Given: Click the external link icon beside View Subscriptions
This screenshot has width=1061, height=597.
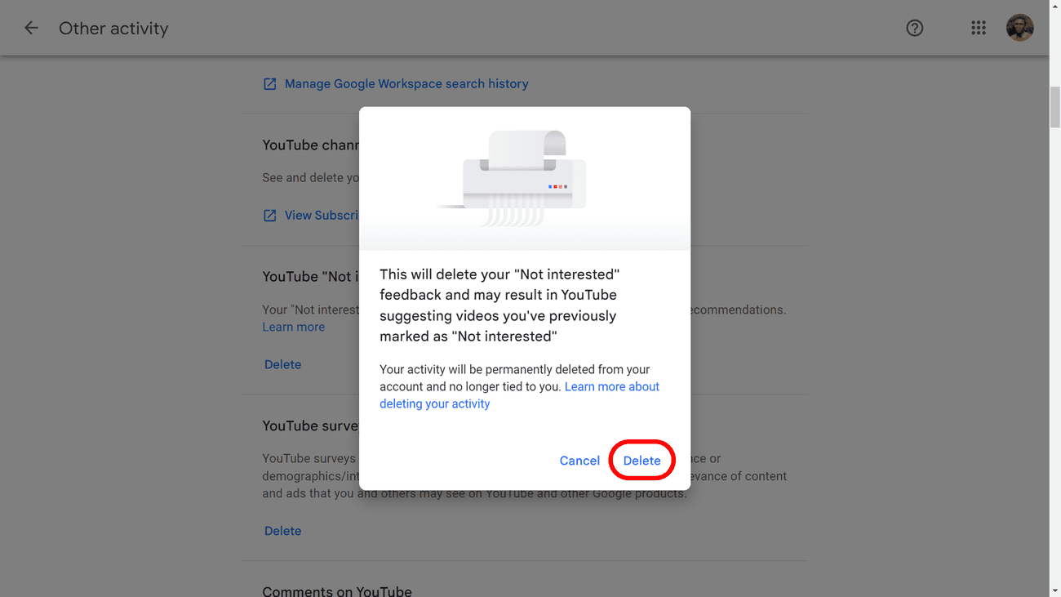Looking at the screenshot, I should click(269, 215).
